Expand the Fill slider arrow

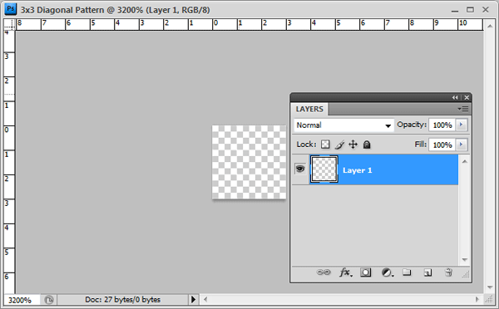click(461, 145)
